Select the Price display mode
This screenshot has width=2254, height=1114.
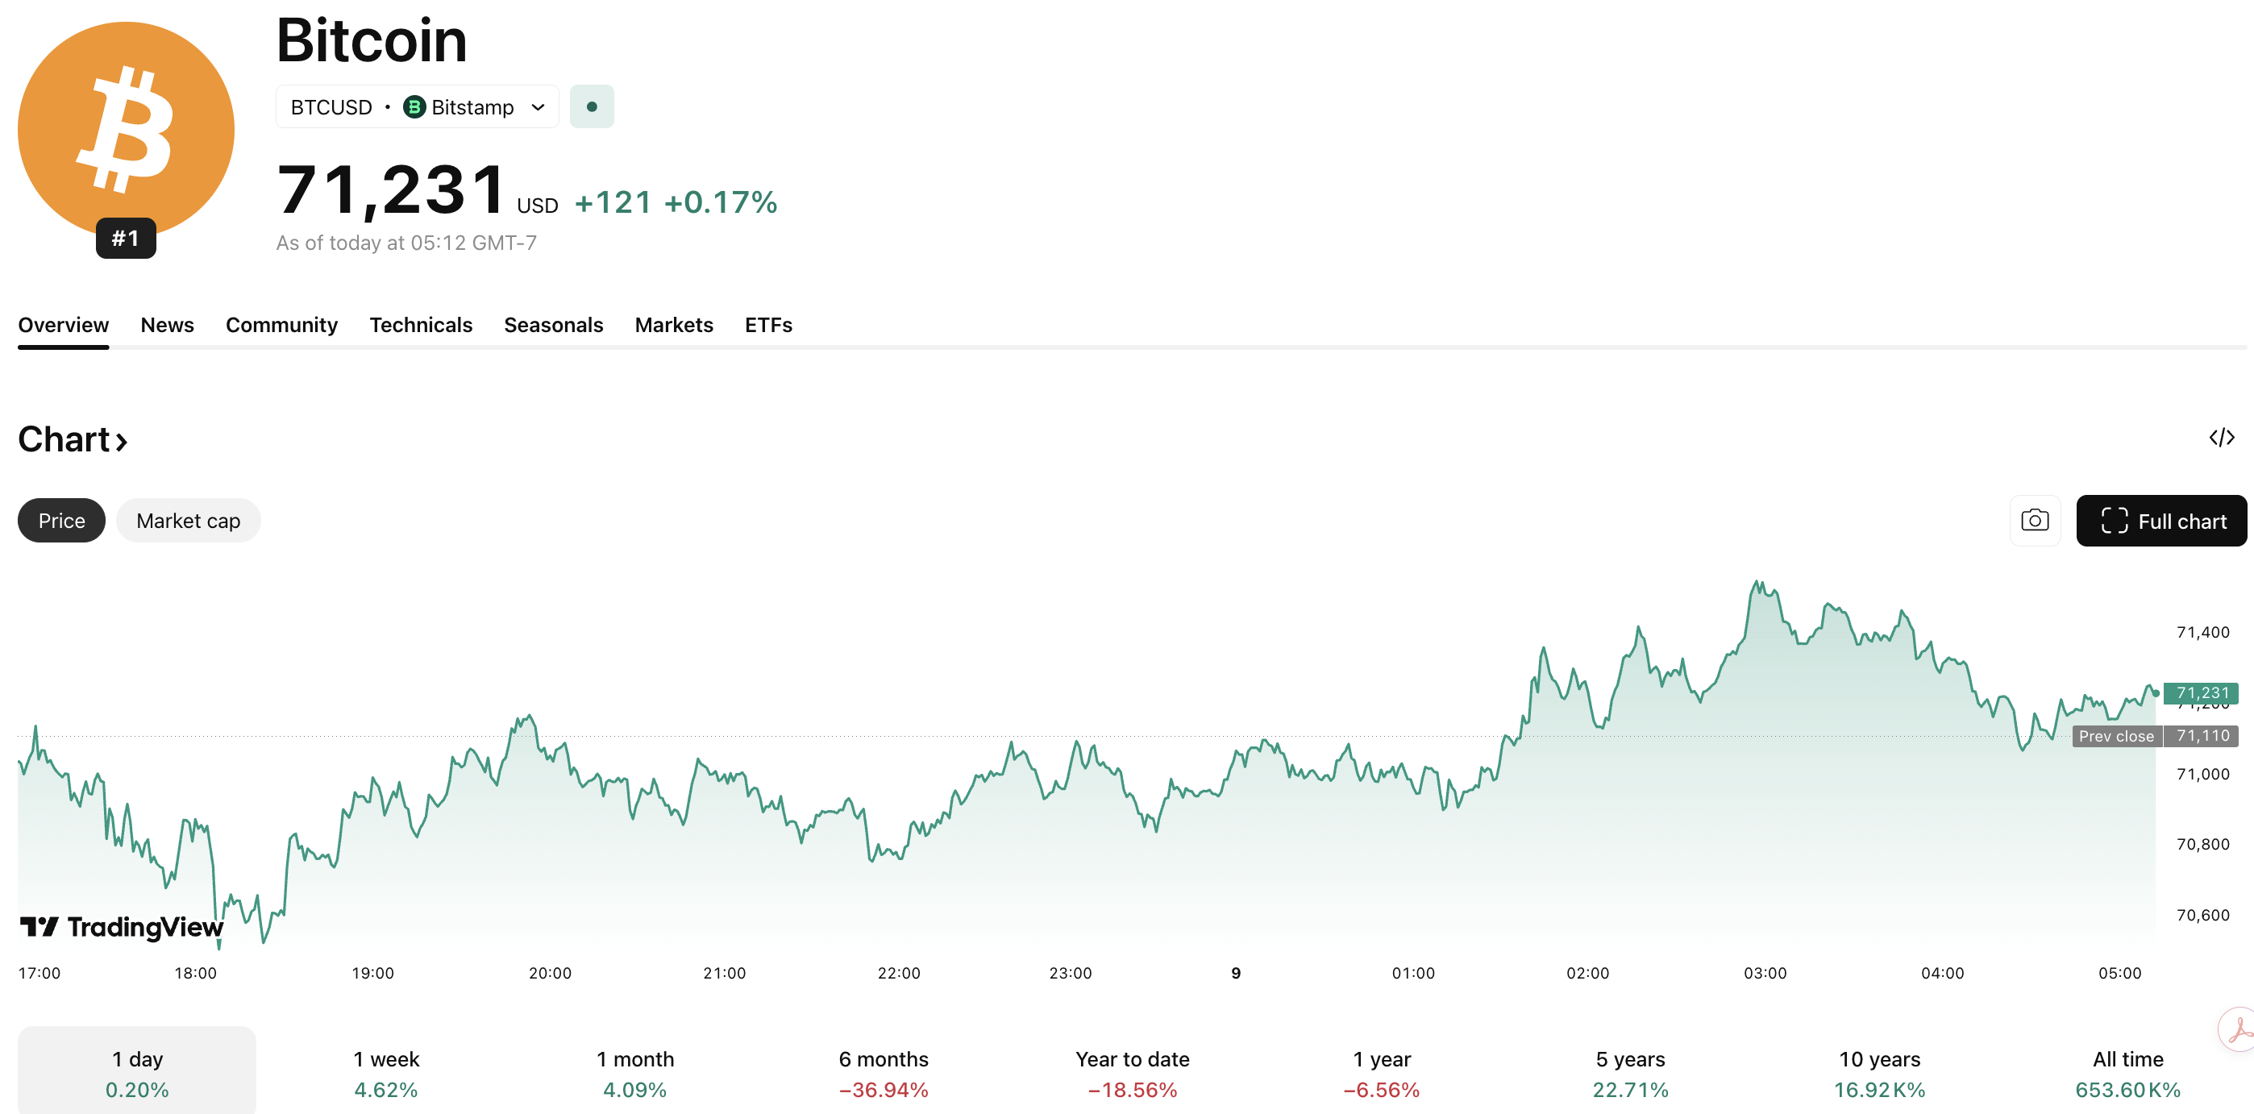point(60,520)
